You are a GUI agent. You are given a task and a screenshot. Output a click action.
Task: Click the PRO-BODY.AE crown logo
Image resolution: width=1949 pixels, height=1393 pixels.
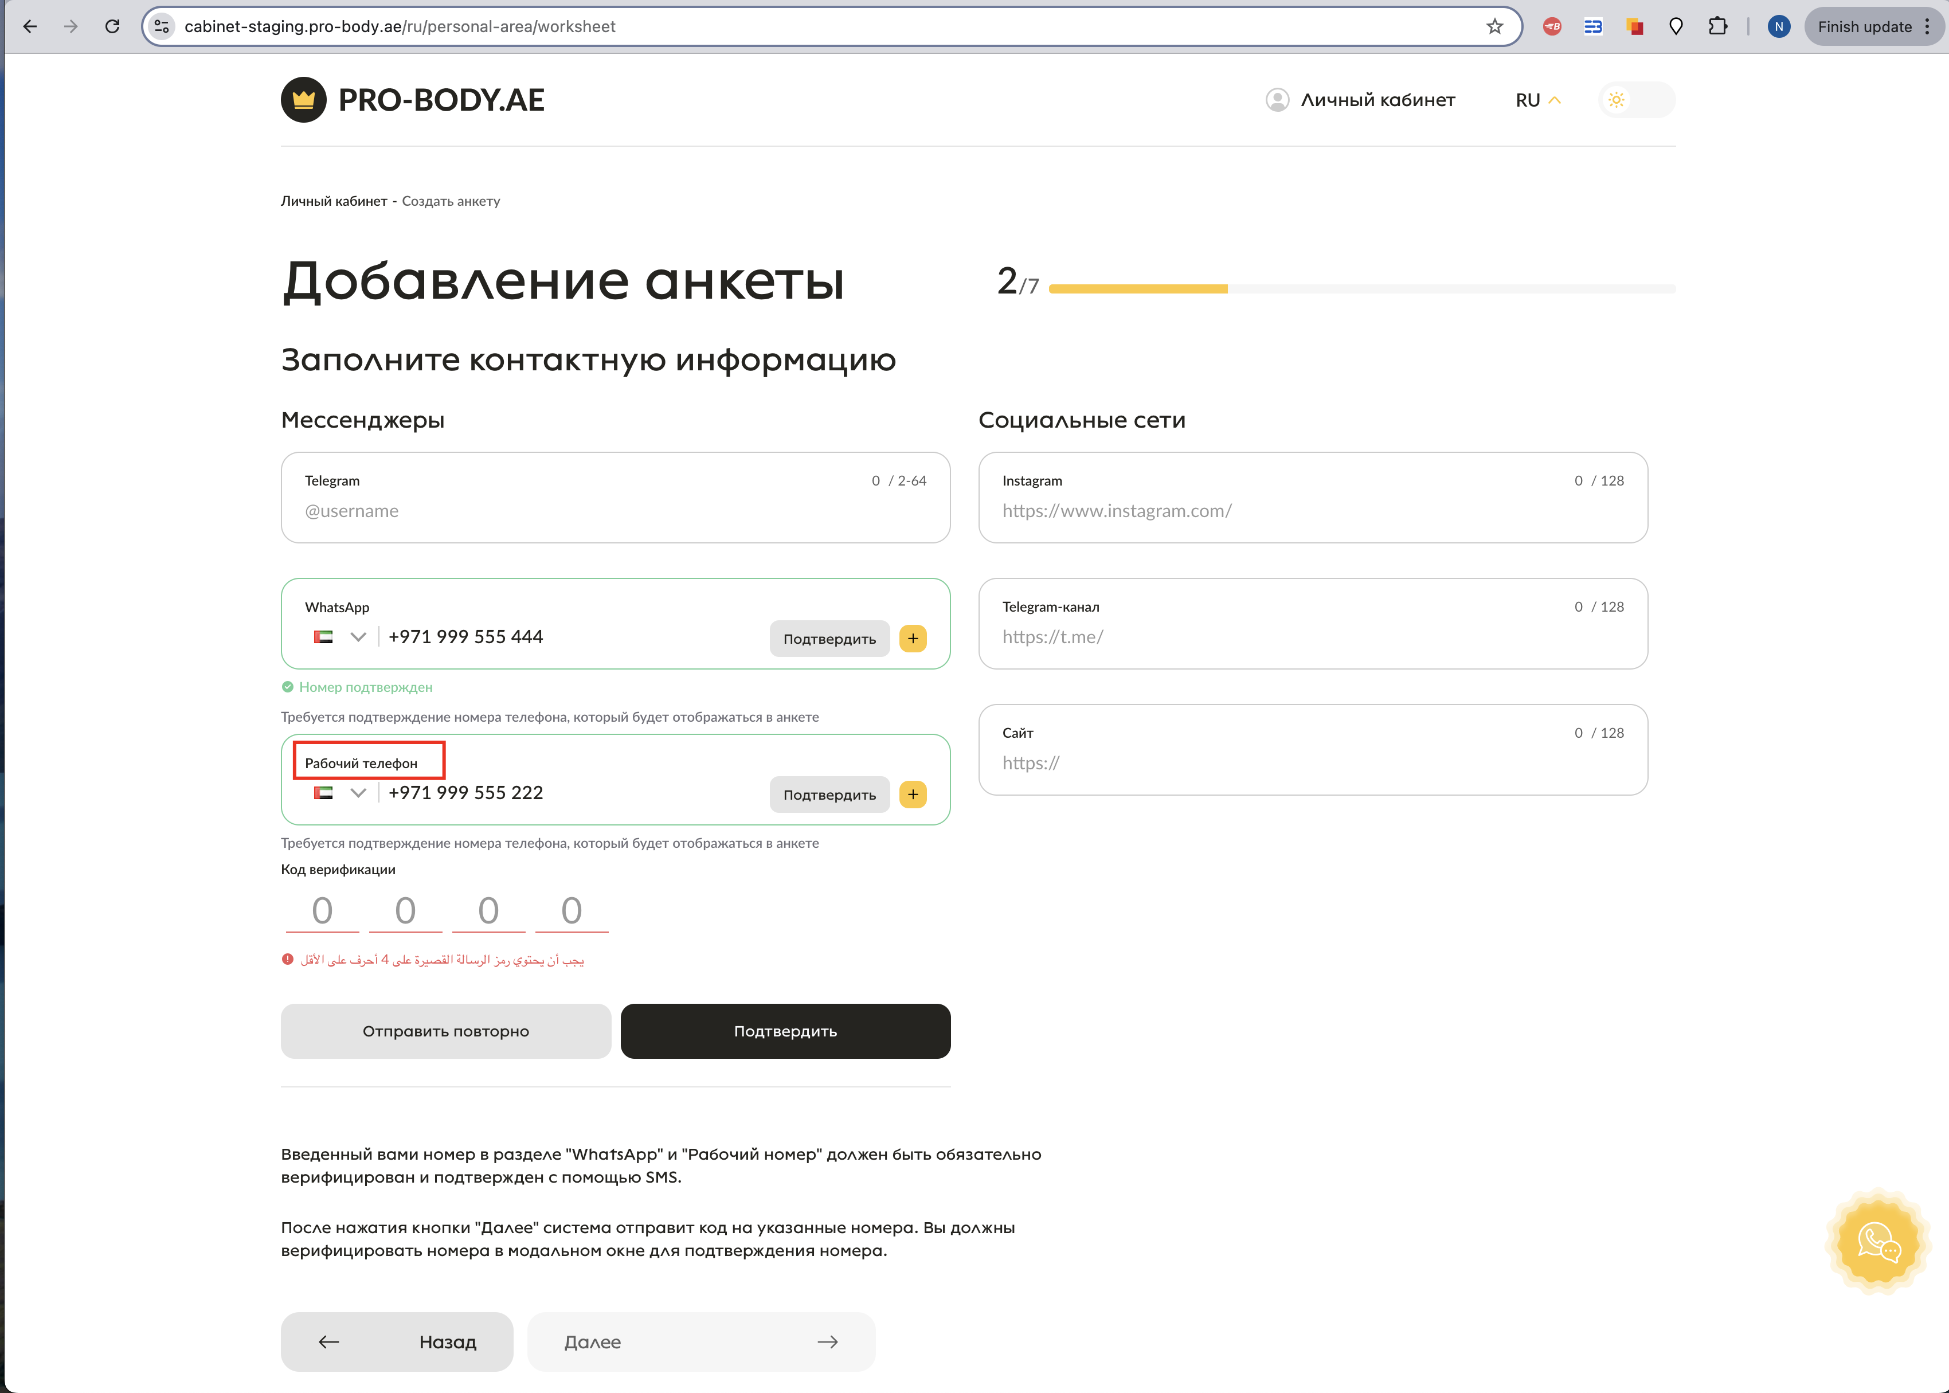coord(304,100)
